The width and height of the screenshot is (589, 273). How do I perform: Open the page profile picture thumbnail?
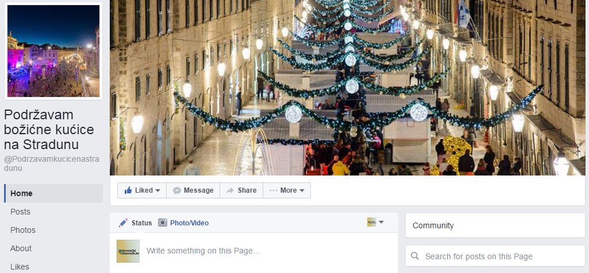click(53, 51)
